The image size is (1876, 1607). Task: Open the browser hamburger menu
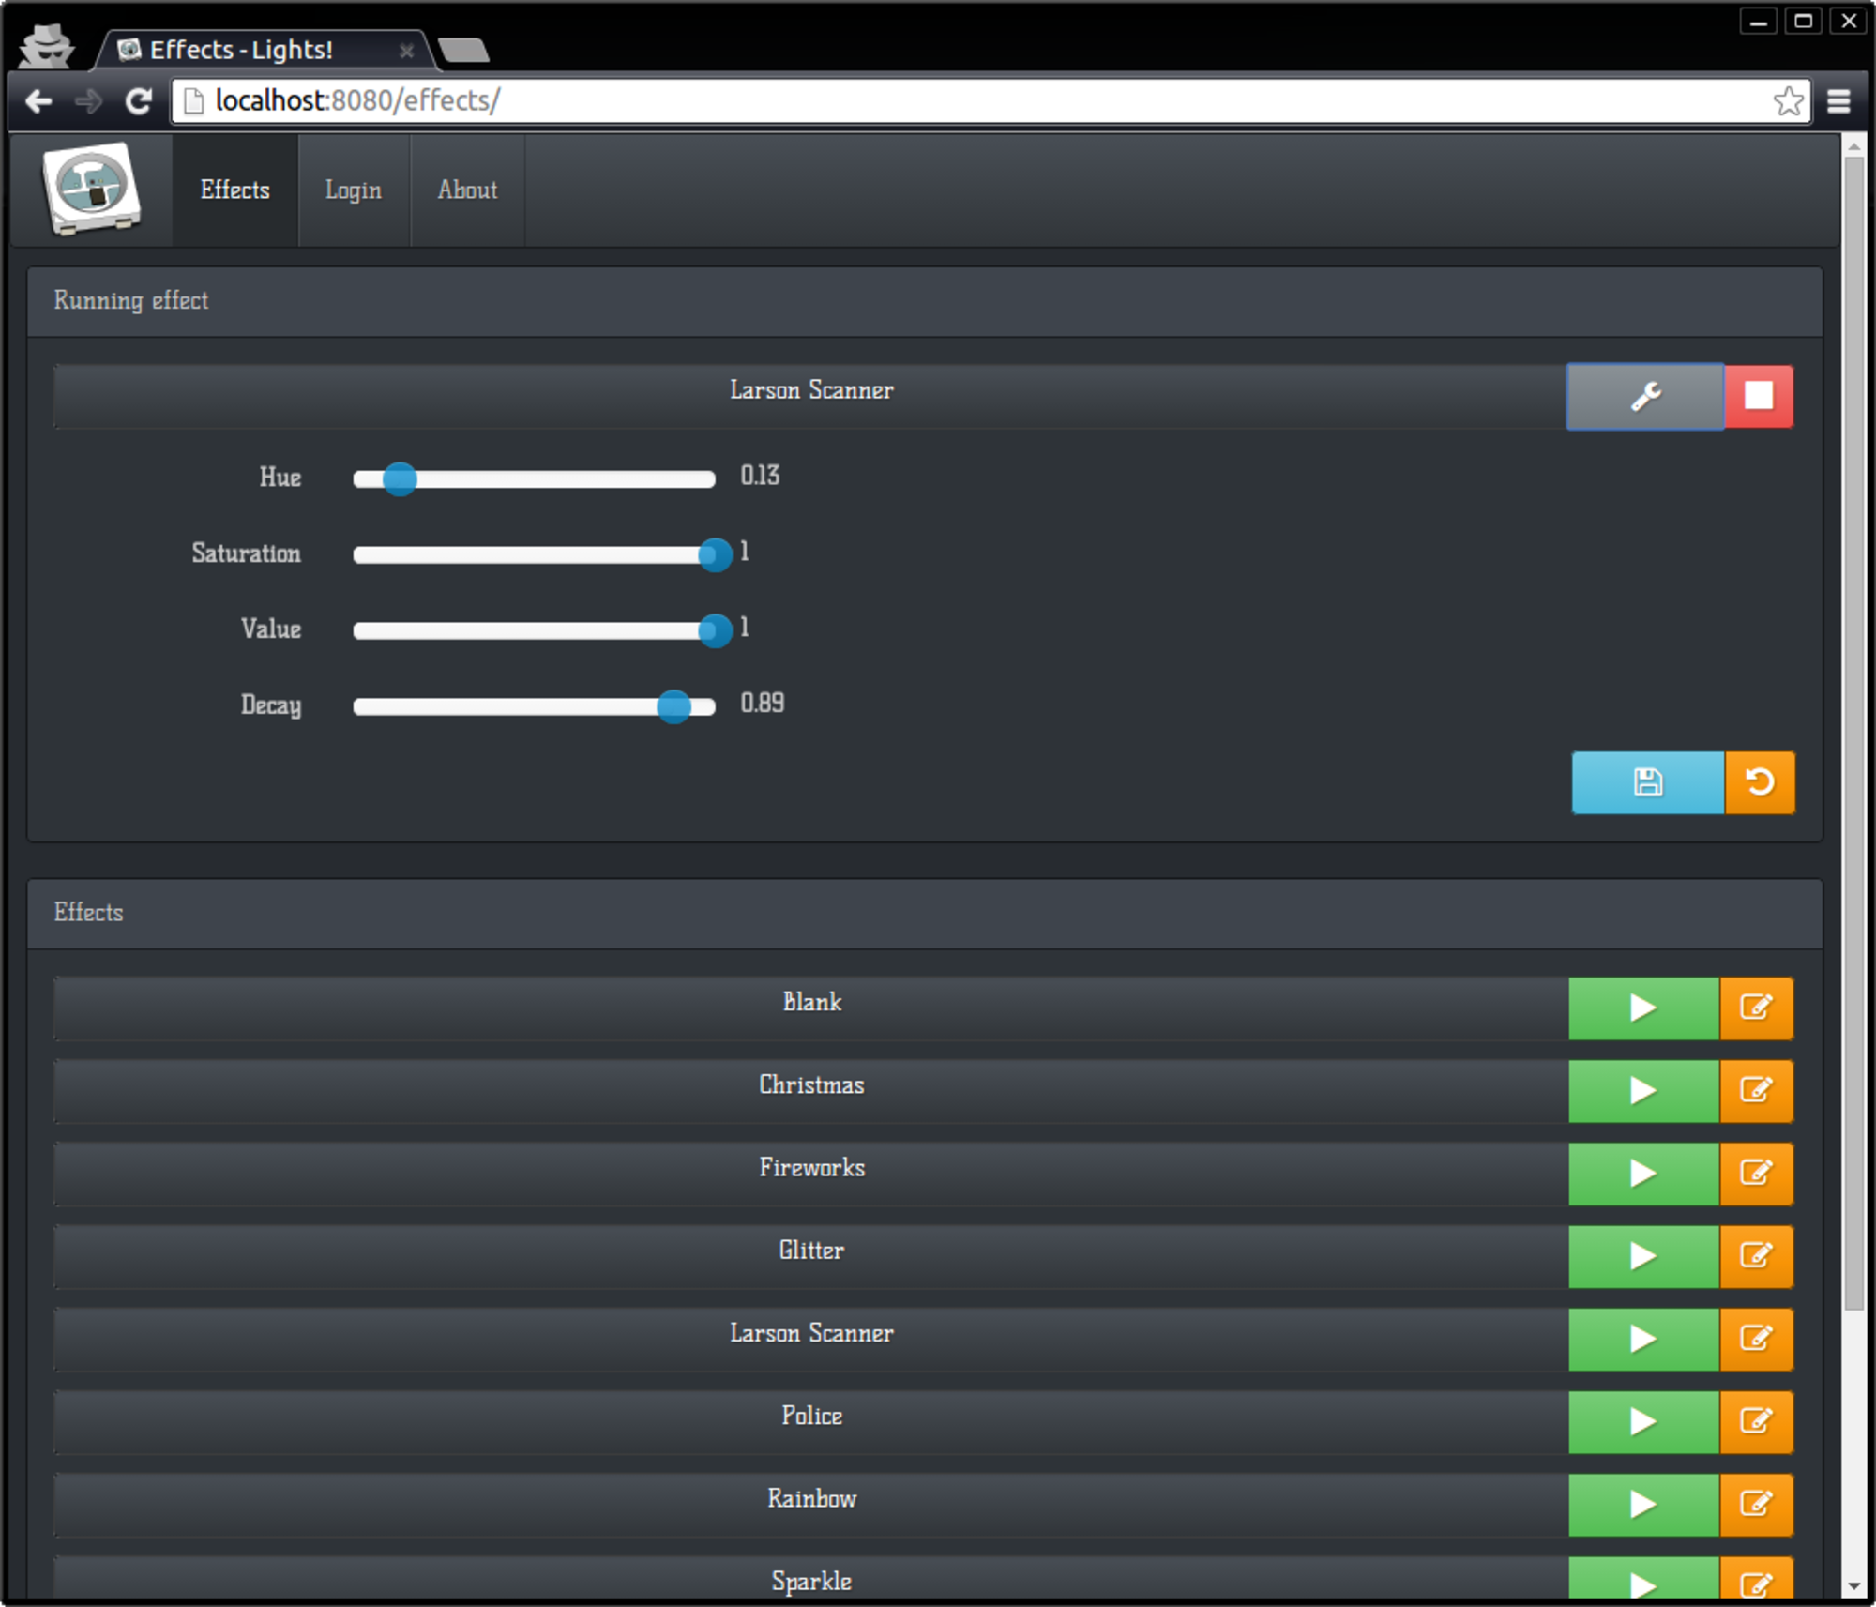(x=1839, y=100)
